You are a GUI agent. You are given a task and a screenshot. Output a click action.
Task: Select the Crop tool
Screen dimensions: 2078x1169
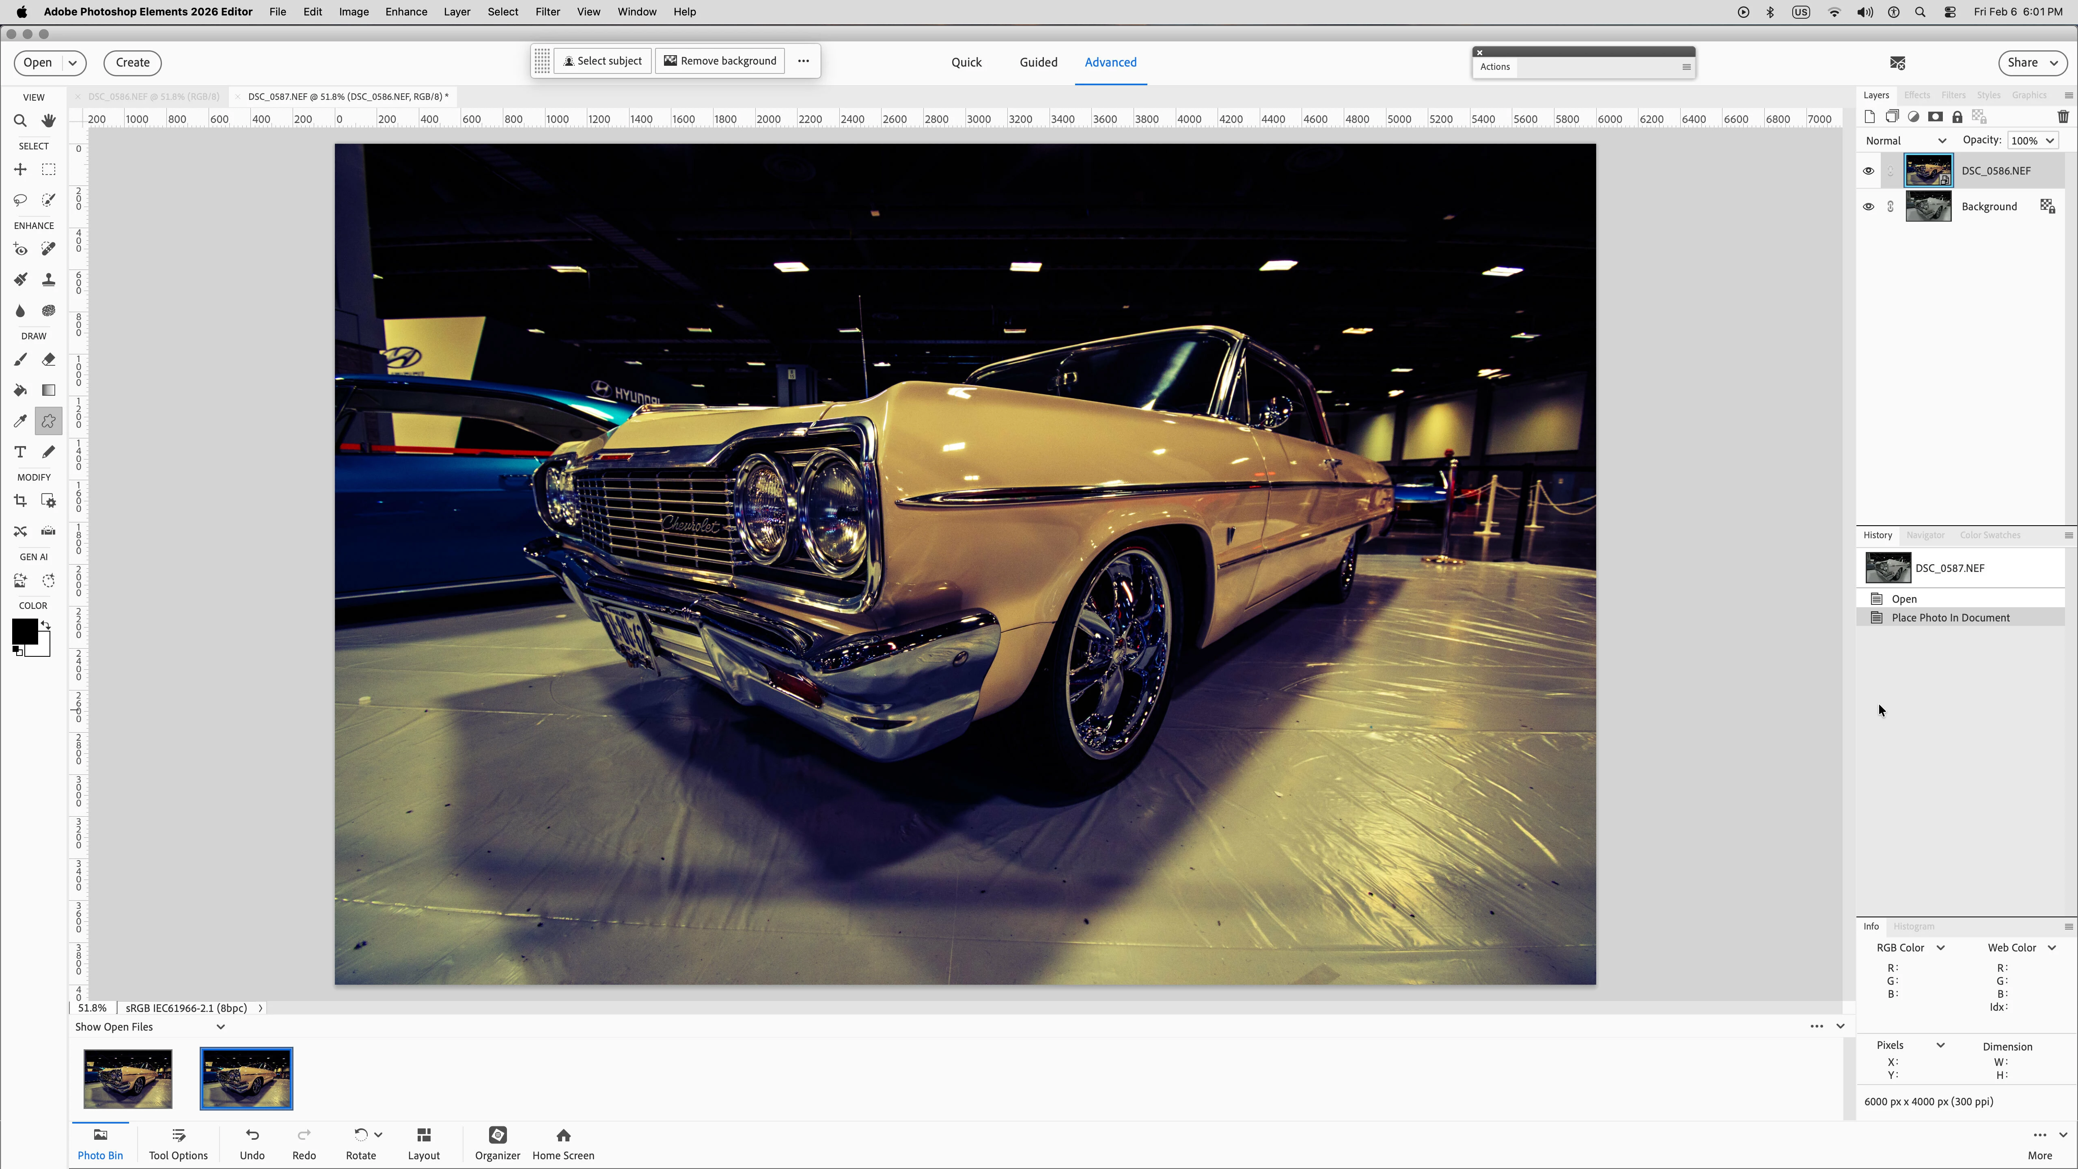[20, 501]
